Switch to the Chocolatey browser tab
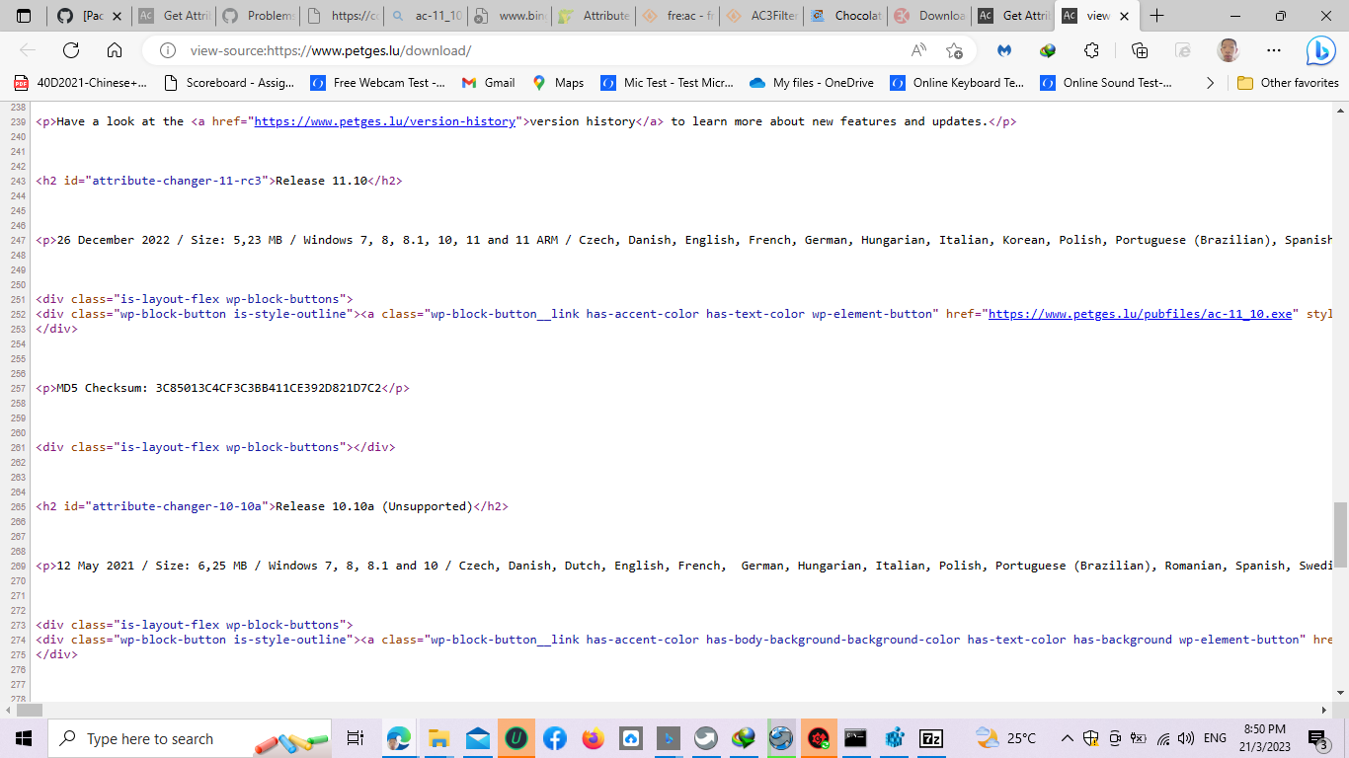This screenshot has height=758, width=1349. (844, 16)
